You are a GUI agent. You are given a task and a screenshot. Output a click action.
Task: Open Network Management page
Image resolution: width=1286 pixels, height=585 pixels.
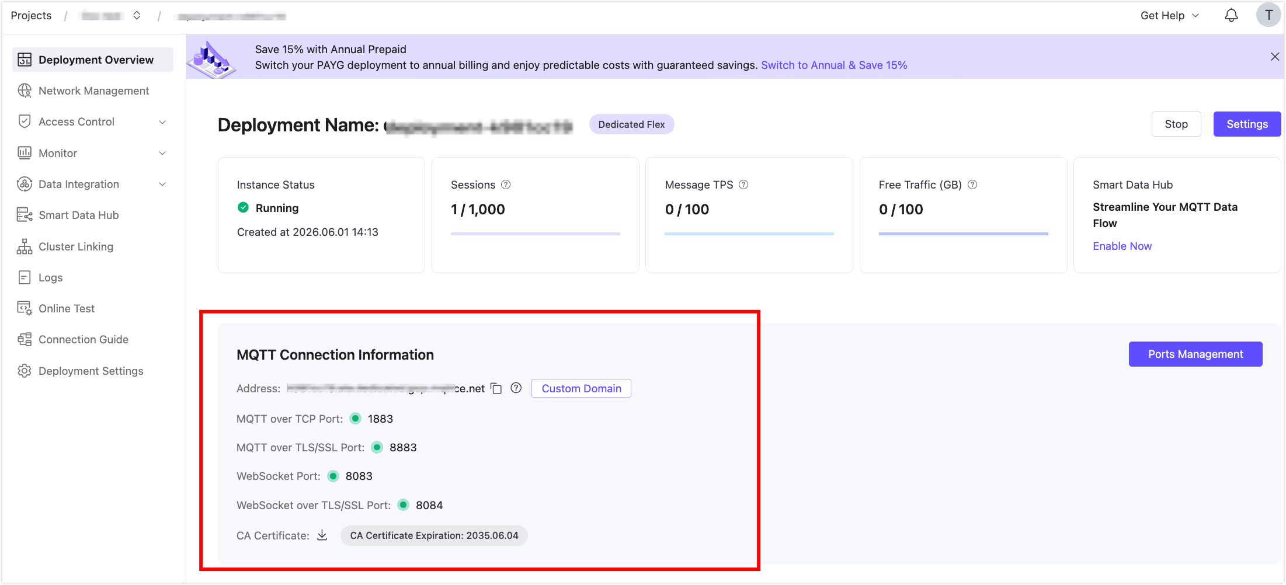pos(93,90)
